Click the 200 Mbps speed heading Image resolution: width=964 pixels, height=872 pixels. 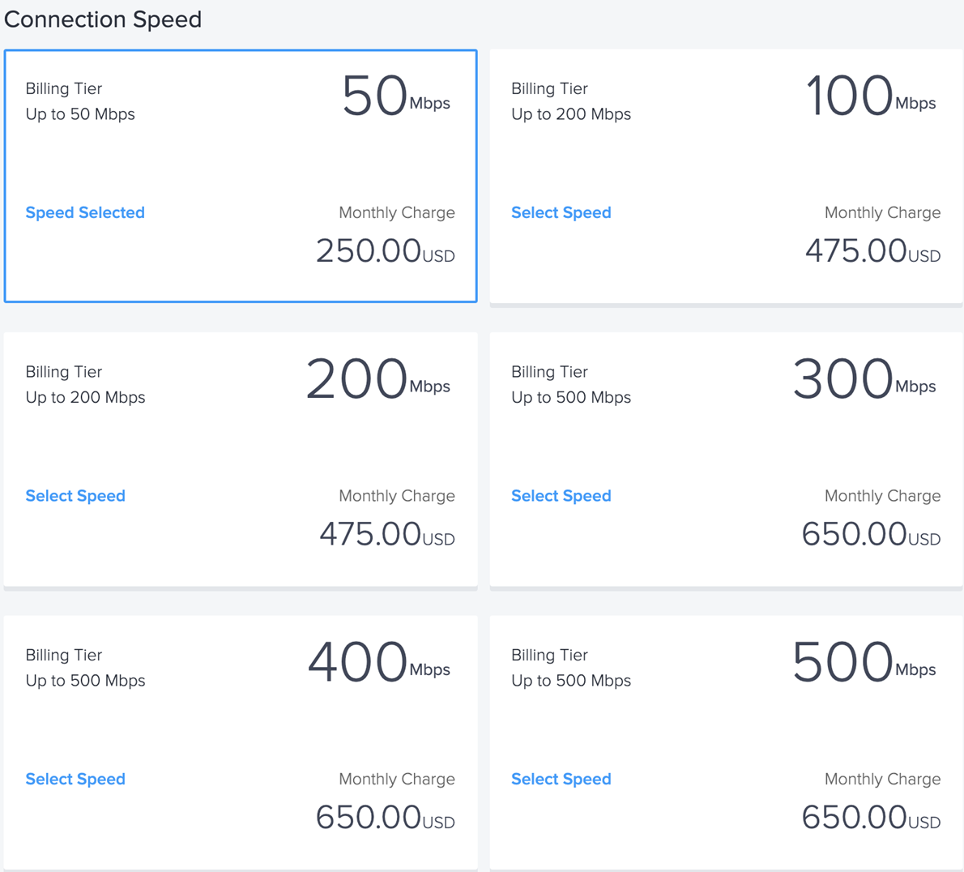click(x=378, y=378)
